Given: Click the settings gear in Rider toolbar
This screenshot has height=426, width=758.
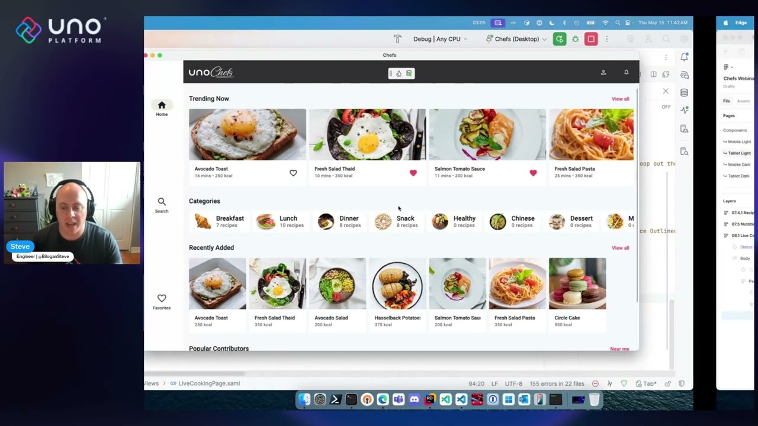Looking at the screenshot, I should coord(684,39).
